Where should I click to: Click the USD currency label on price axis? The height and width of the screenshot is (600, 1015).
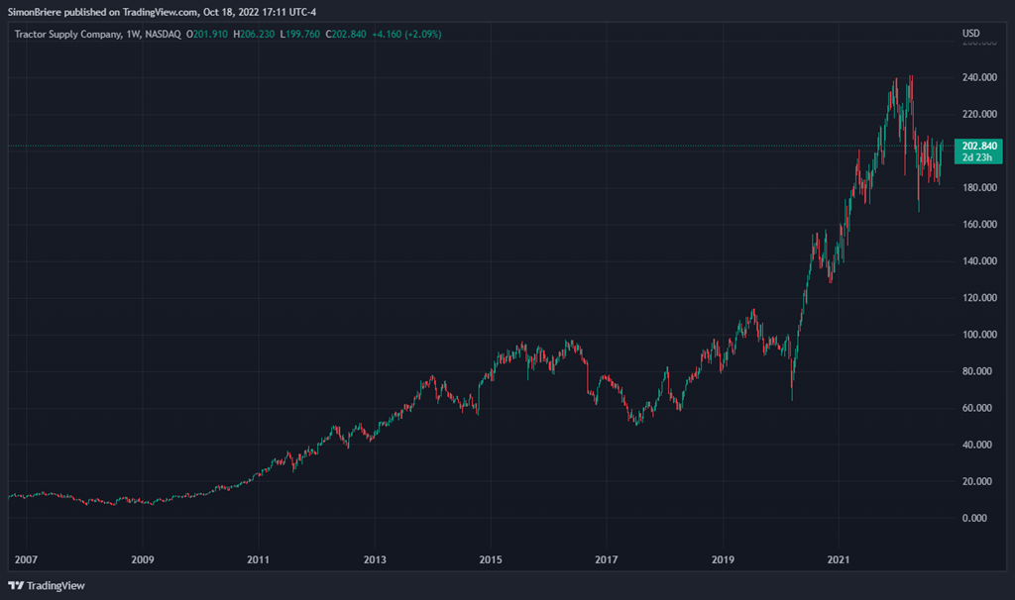pos(971,34)
